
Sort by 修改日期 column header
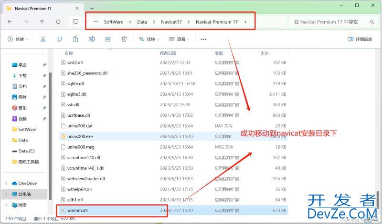pos(168,53)
